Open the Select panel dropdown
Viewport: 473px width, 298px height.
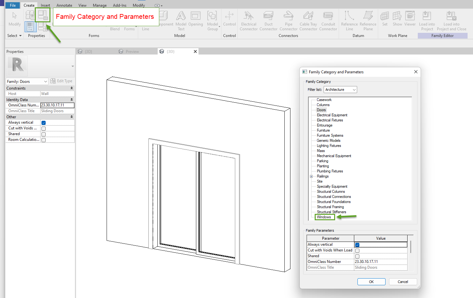tap(14, 36)
